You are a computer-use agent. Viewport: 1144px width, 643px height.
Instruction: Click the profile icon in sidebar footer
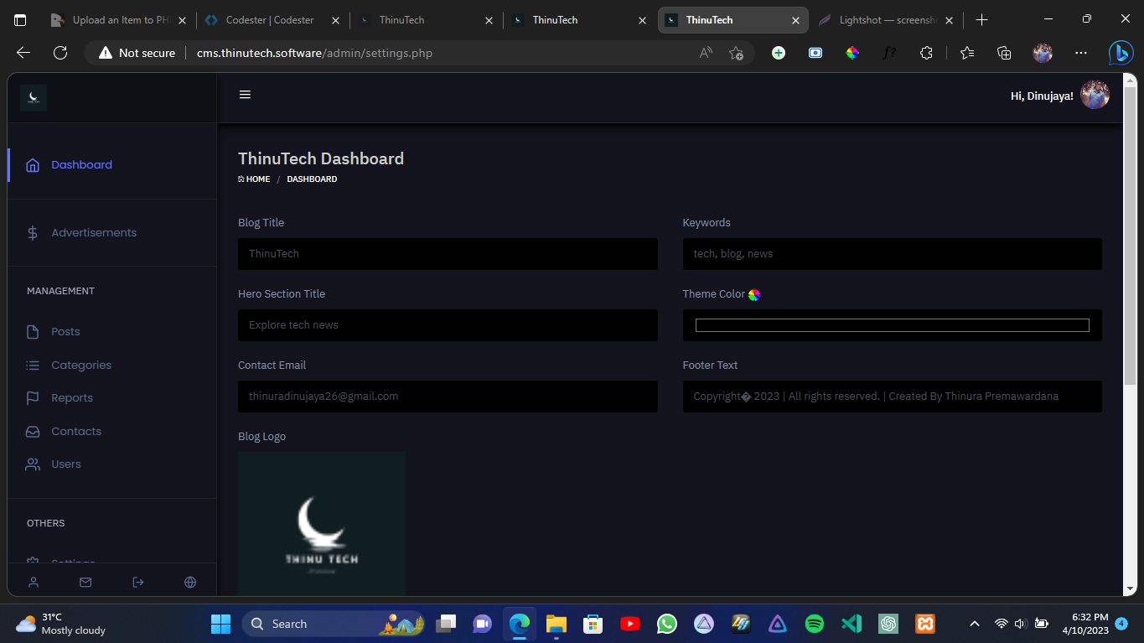coord(34,582)
